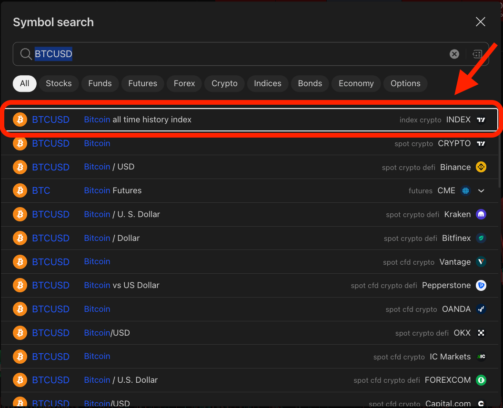
Task: Click TradingView logo in INDEX row
Action: pyautogui.click(x=481, y=119)
